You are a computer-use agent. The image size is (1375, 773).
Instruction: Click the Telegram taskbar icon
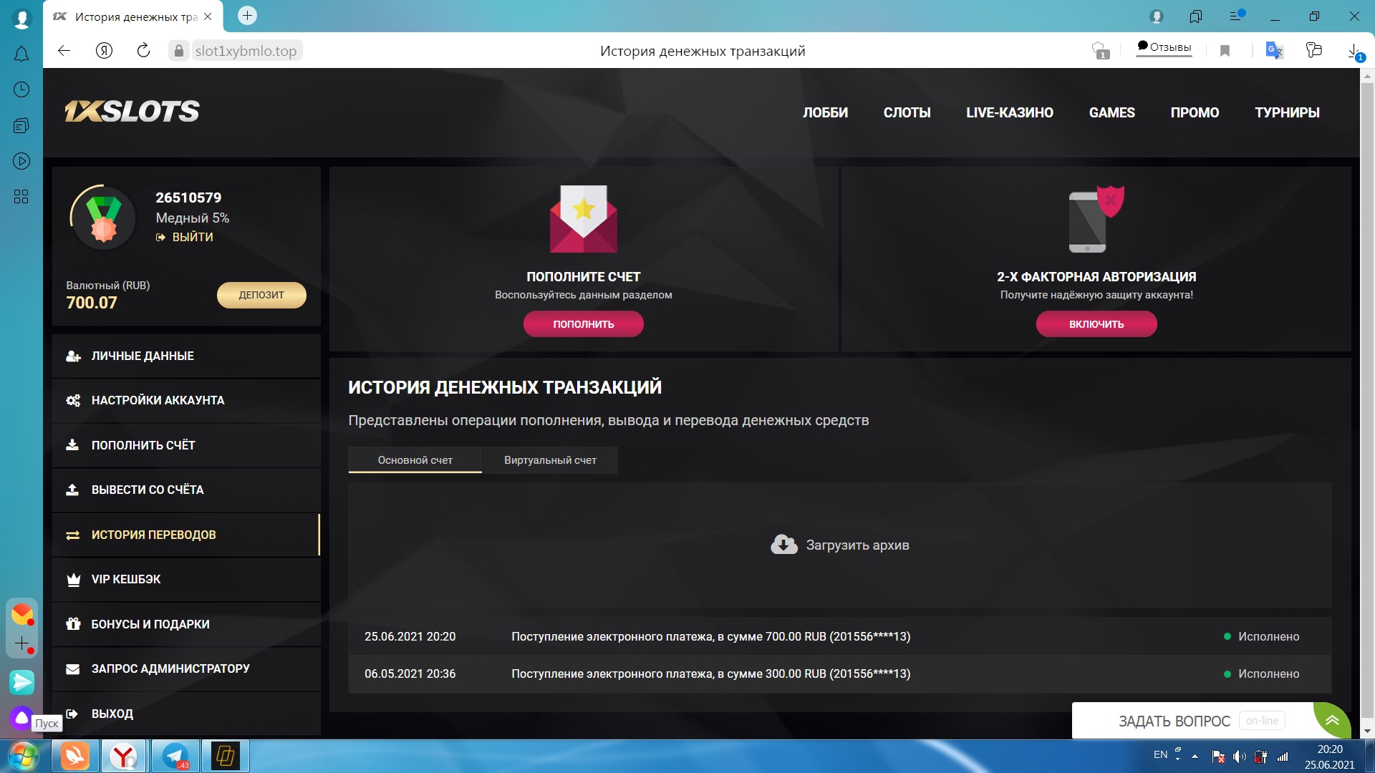175,756
